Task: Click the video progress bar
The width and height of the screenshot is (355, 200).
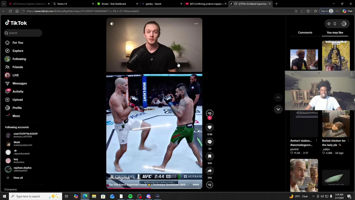Action: pos(154,188)
